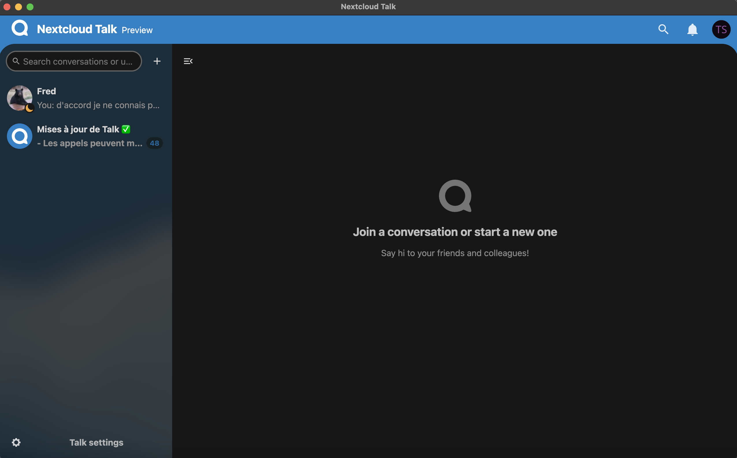
Task: Click the Talk updates conversation avatar icon
Action: click(20, 136)
